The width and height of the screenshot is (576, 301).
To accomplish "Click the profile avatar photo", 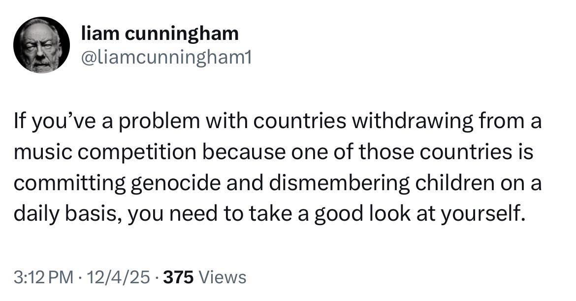I will (x=41, y=45).
